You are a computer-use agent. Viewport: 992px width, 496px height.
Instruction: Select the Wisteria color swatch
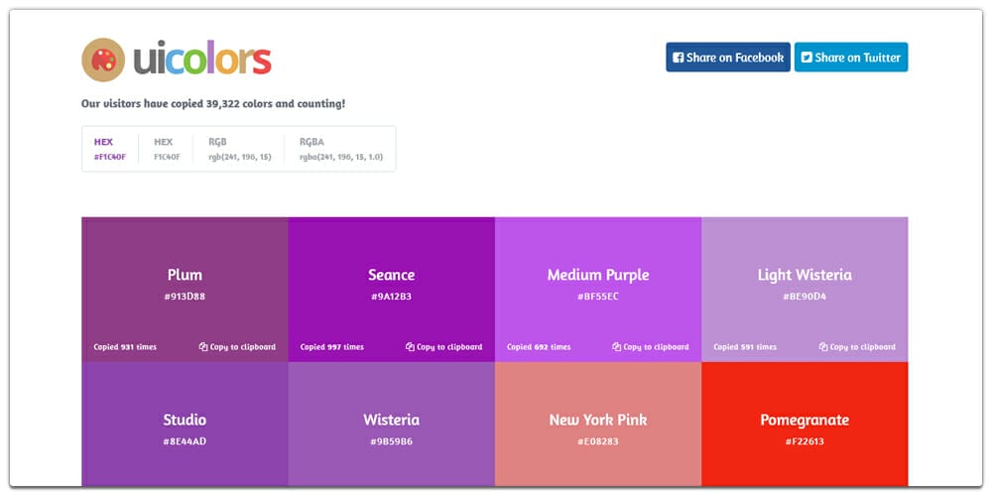pos(391,425)
